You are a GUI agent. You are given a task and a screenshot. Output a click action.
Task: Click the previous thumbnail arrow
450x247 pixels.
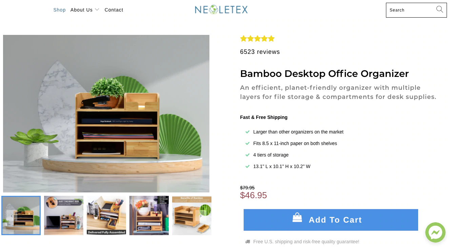pos(12,216)
